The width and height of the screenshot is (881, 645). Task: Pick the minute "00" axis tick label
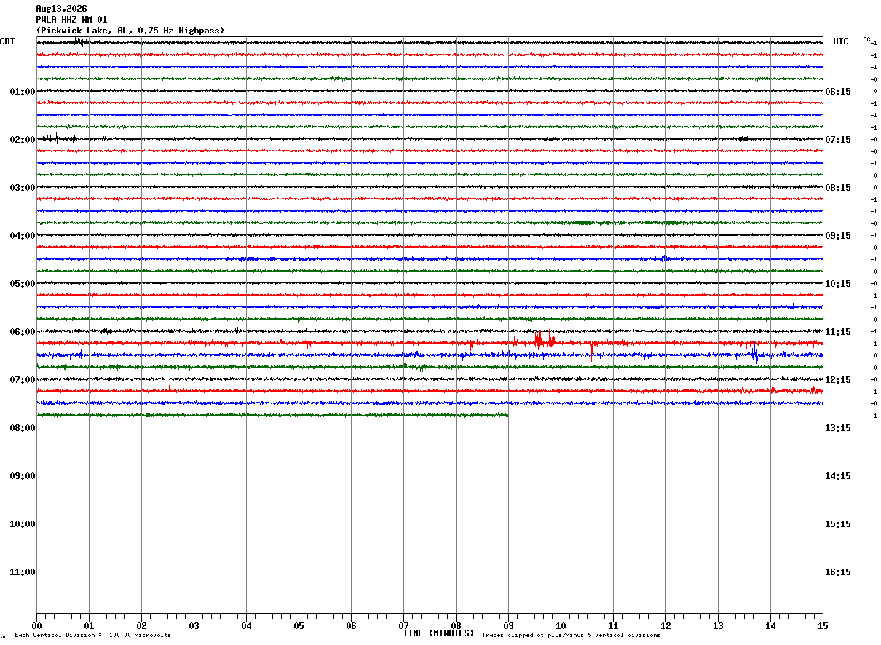click(36, 626)
